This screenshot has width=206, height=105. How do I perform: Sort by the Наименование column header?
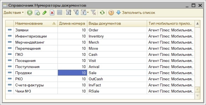pos(36,24)
